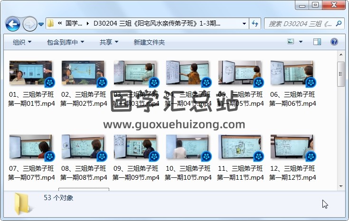Select video thumbnail 第一期02节.mp4

[83, 73]
